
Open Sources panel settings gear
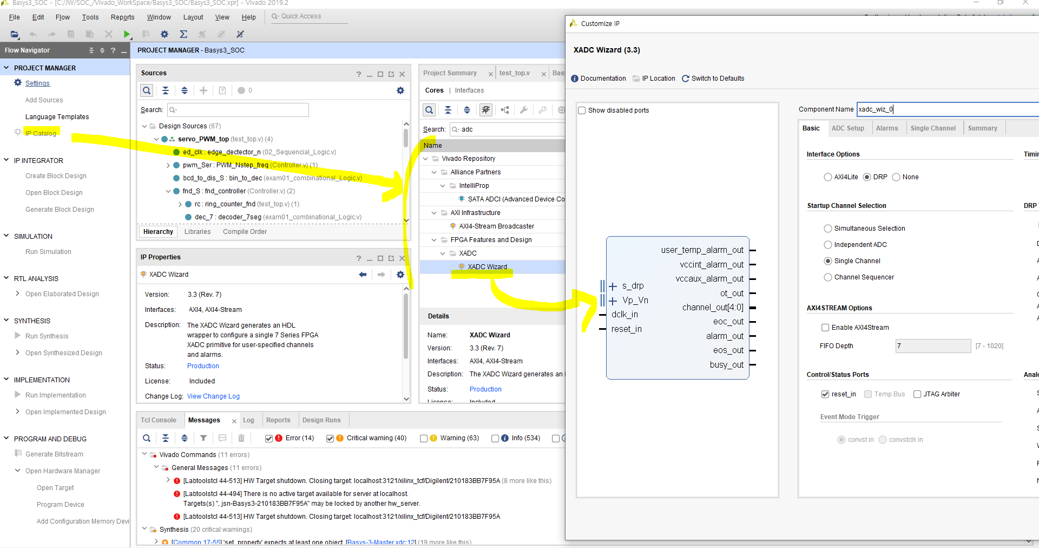(400, 90)
